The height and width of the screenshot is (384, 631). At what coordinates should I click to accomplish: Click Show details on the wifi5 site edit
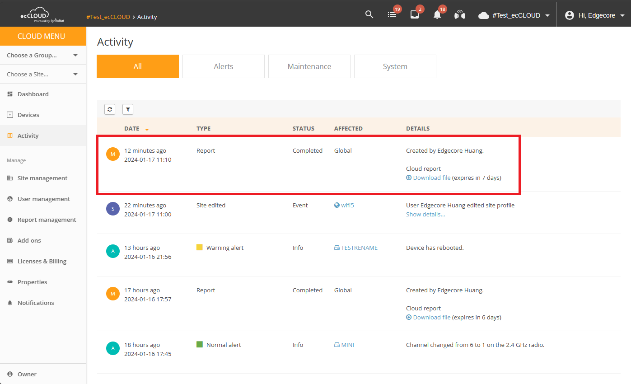[425, 214]
